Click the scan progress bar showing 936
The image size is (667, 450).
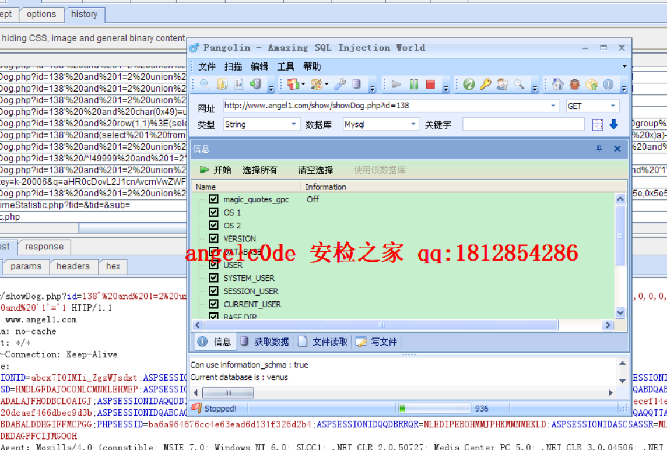tap(435, 408)
